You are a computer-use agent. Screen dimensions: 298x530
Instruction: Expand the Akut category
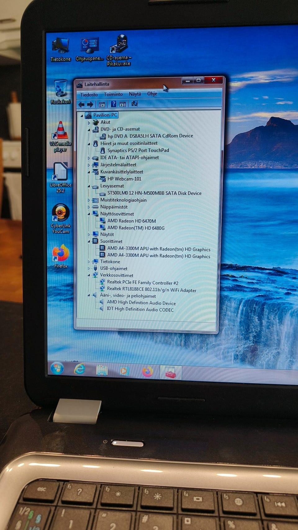89,123
